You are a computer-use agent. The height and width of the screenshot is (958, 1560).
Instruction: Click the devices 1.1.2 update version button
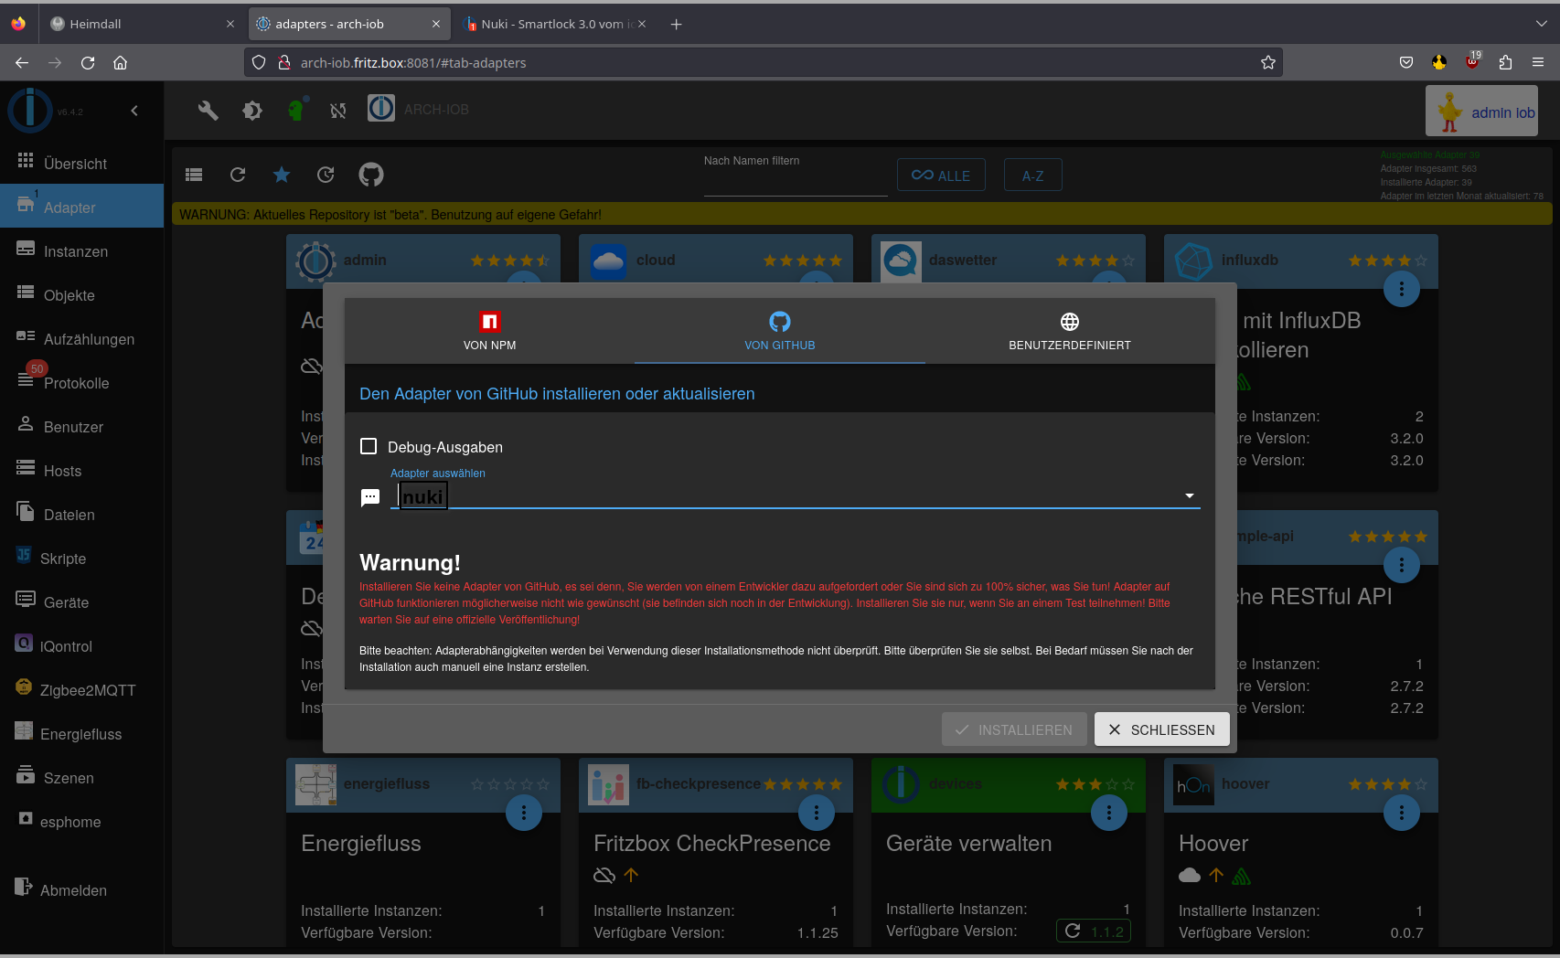[1094, 931]
